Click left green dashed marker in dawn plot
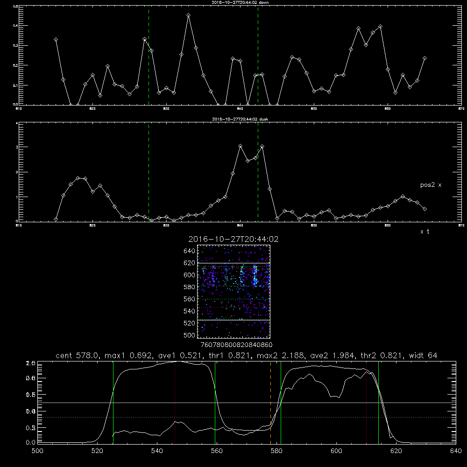 (149, 56)
